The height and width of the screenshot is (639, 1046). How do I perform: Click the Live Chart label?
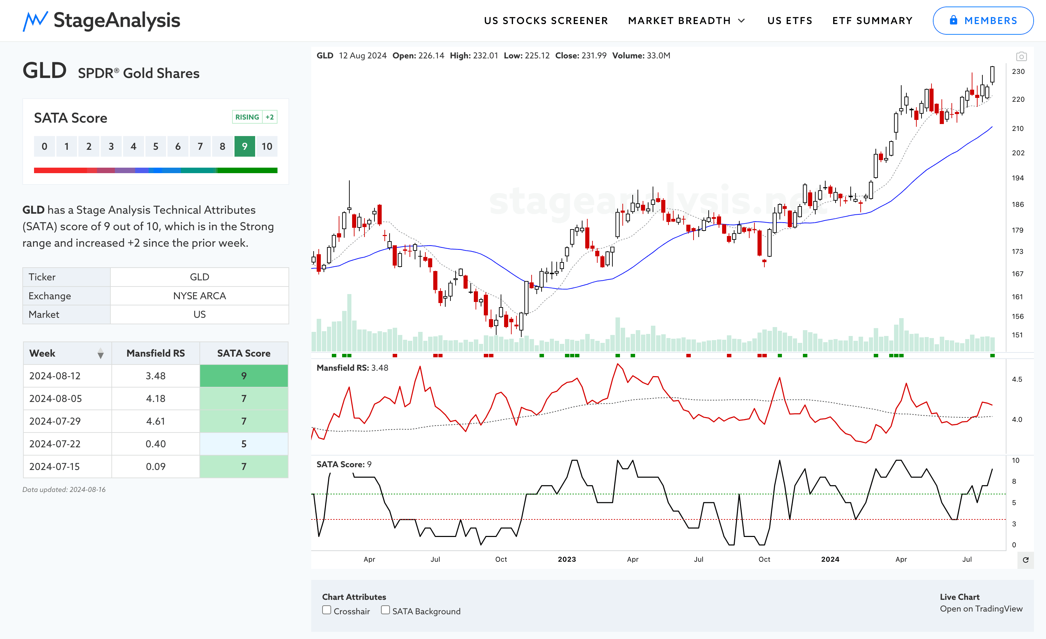coord(959,597)
